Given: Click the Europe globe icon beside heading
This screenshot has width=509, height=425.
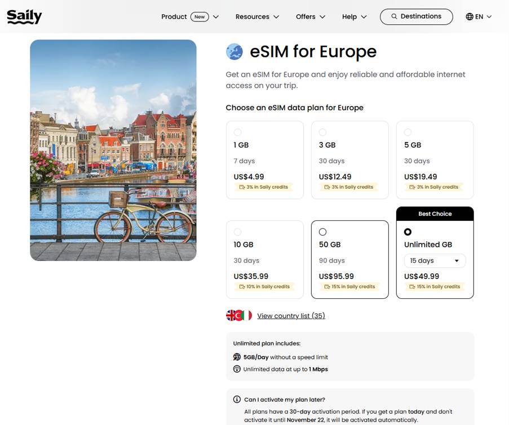Looking at the screenshot, I should (234, 52).
